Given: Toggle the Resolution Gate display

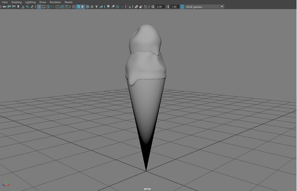Looking at the screenshot, I should click(x=48, y=7).
